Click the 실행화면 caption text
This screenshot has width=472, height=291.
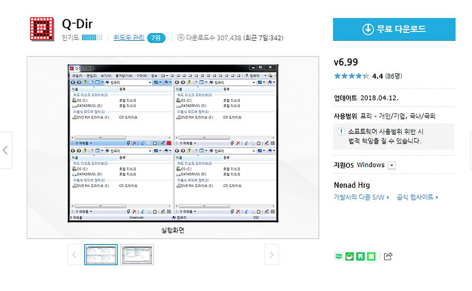(x=173, y=230)
